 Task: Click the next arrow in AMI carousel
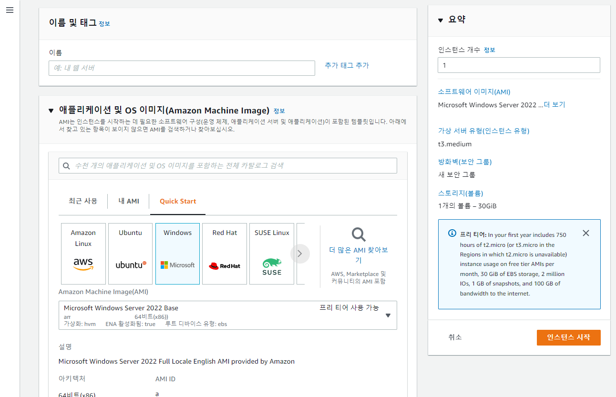(300, 254)
